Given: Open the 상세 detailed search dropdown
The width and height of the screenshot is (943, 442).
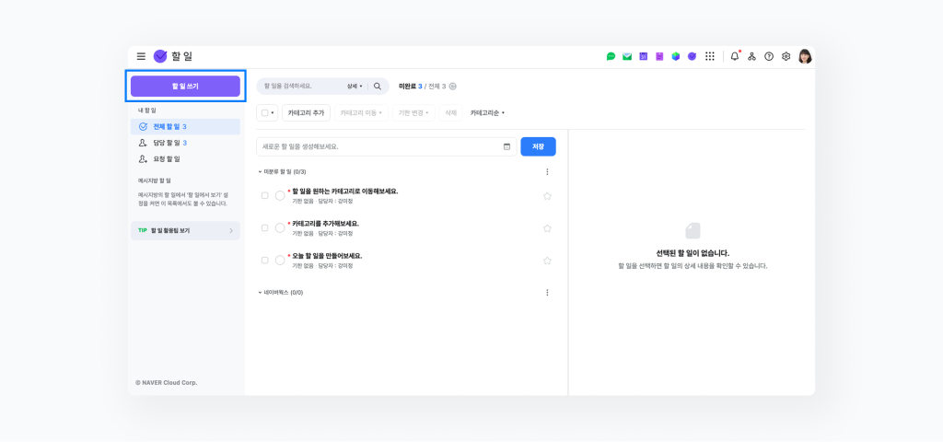Looking at the screenshot, I should pyautogui.click(x=355, y=87).
